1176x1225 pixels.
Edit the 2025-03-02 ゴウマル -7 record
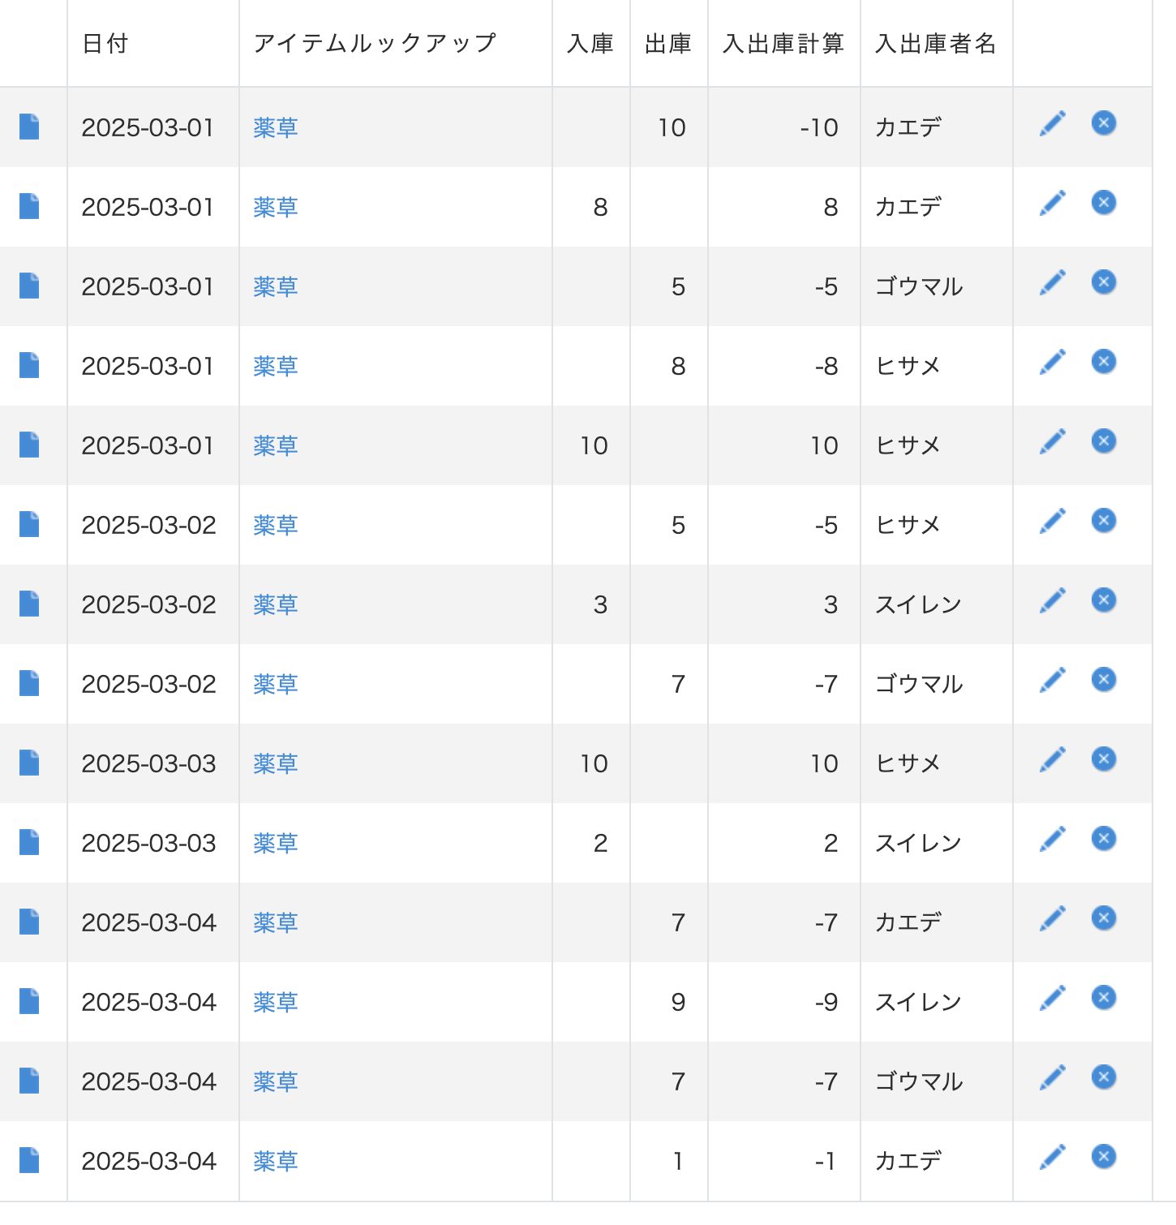tap(1052, 681)
